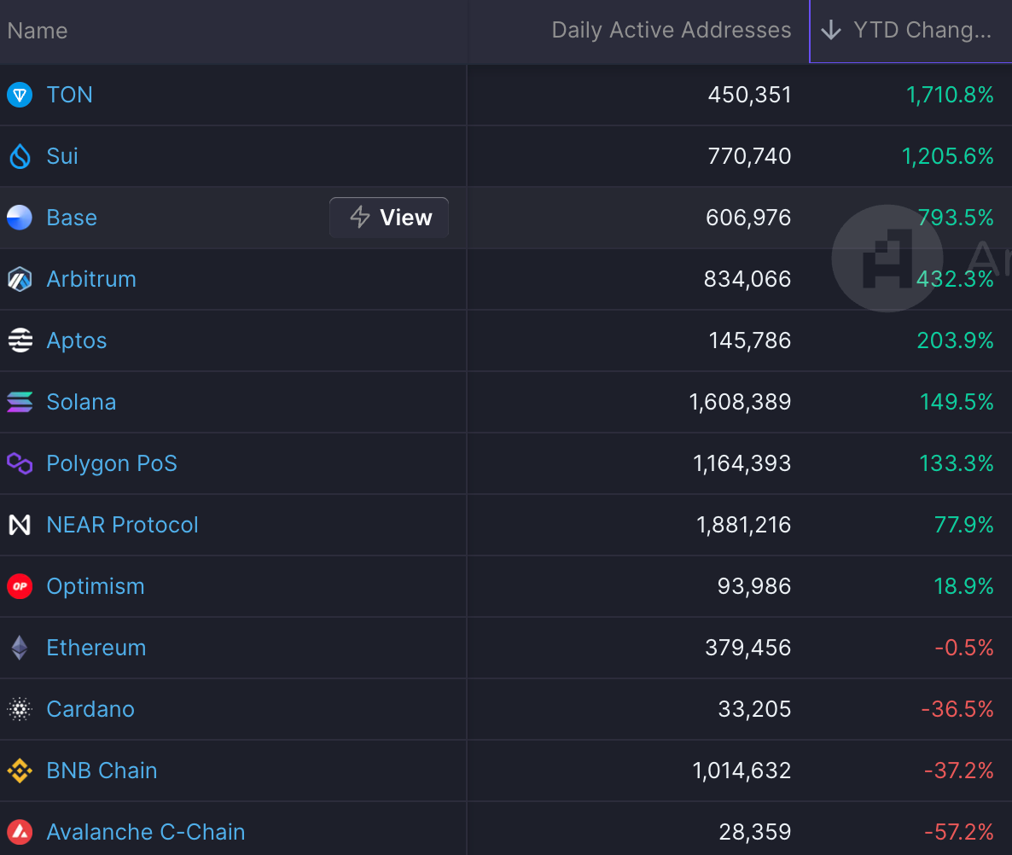Open the Optimism project link
The height and width of the screenshot is (855, 1012).
(x=96, y=586)
